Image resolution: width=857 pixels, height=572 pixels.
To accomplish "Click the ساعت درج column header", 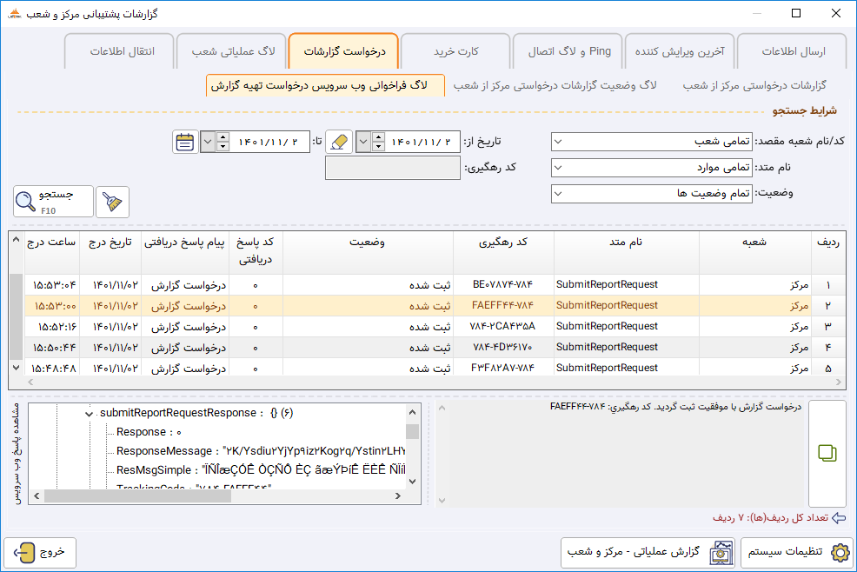I will click(51, 250).
